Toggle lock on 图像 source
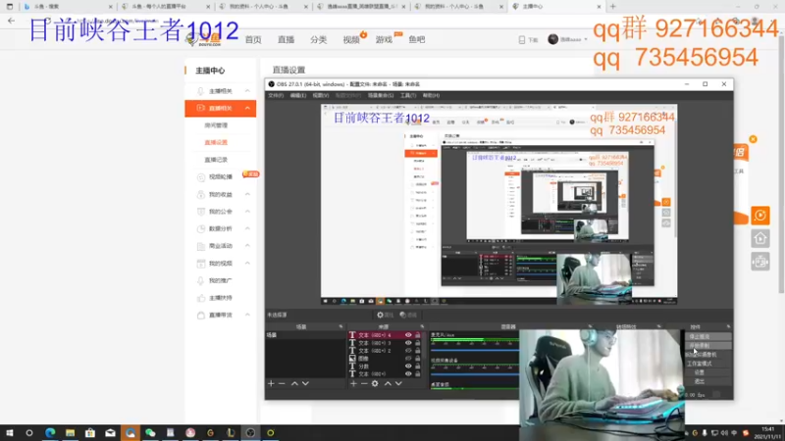 [418, 358]
